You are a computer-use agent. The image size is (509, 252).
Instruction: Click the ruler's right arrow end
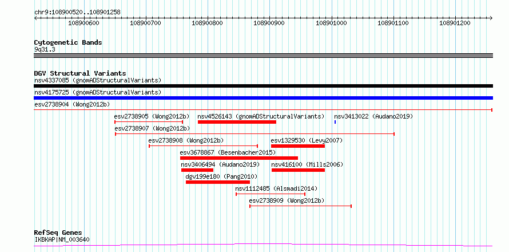pyautogui.click(x=491, y=18)
